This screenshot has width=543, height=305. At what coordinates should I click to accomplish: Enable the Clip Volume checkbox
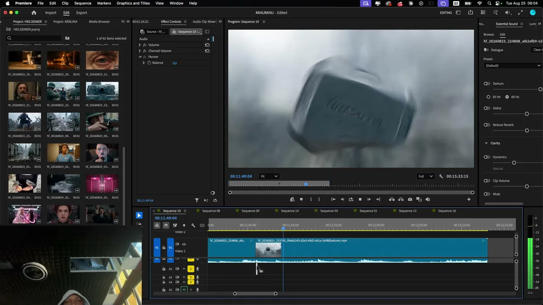pyautogui.click(x=487, y=181)
